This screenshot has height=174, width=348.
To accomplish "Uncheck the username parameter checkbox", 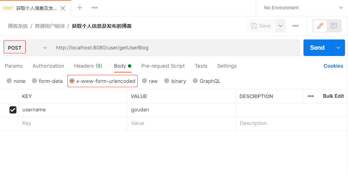I will point(13,110).
